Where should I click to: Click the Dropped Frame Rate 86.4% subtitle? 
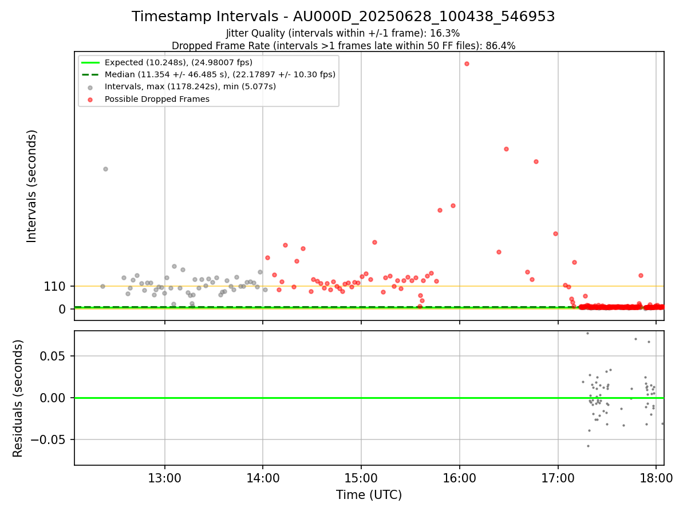(x=343, y=46)
